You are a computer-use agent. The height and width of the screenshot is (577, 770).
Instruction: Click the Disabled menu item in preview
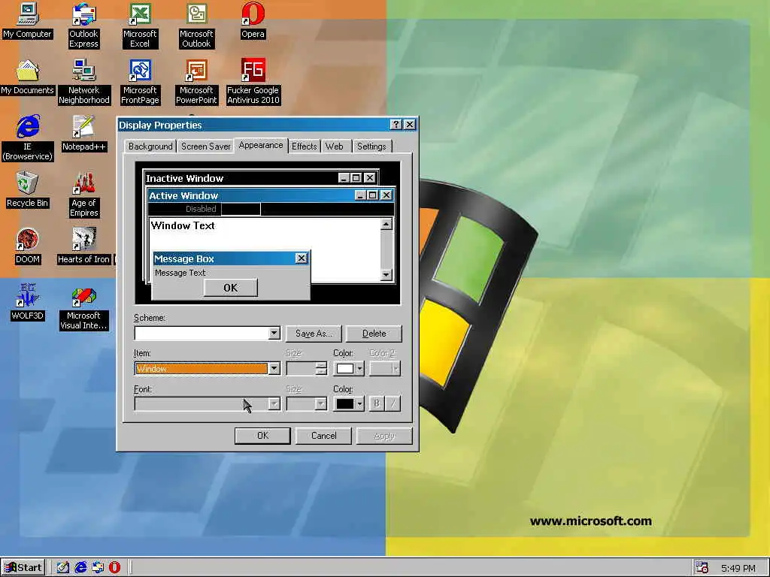201,209
